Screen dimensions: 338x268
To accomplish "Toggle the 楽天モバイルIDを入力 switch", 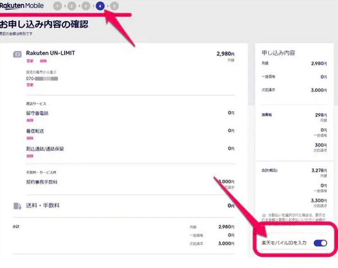I will (x=320, y=243).
